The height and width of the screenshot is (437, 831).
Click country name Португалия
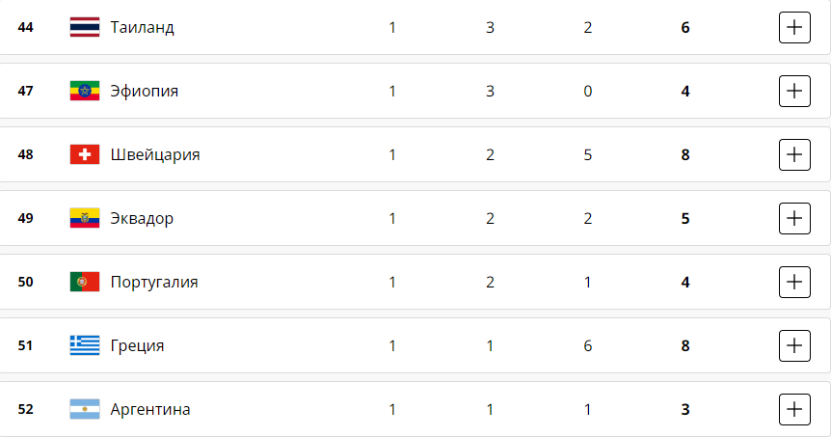point(154,282)
